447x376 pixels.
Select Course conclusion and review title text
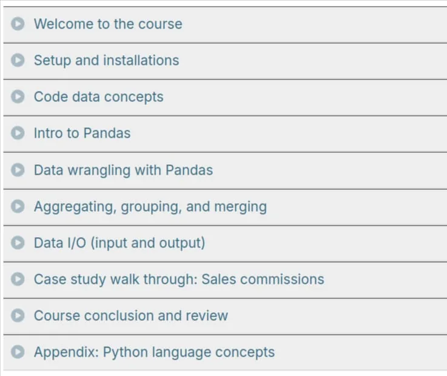coord(131,315)
